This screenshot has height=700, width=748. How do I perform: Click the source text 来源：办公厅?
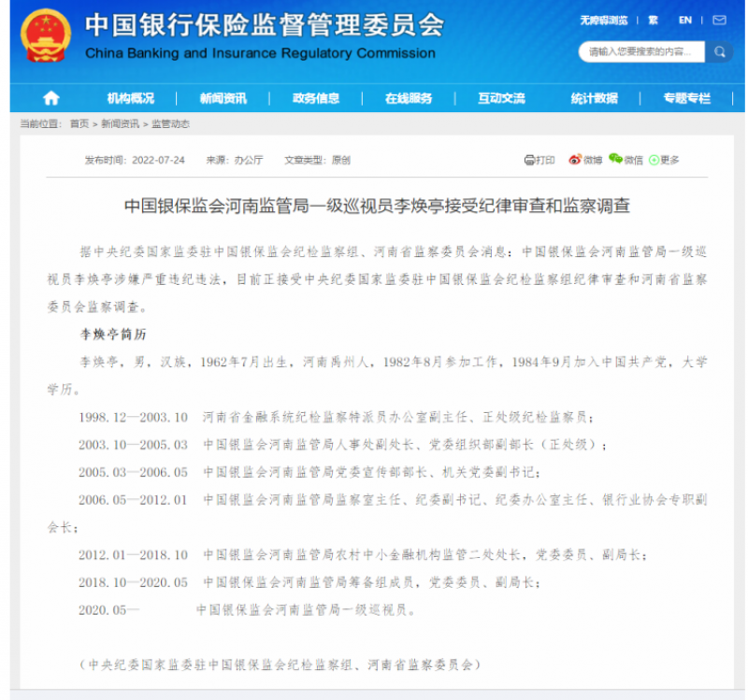(x=235, y=160)
